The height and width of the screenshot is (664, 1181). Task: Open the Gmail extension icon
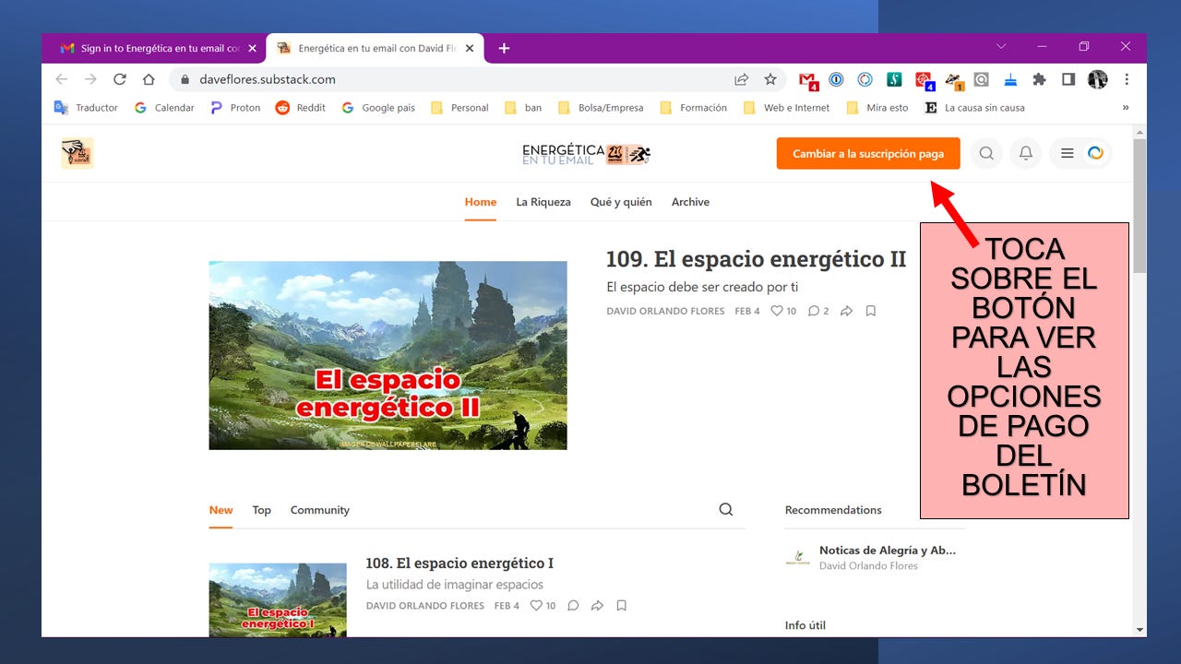click(808, 80)
